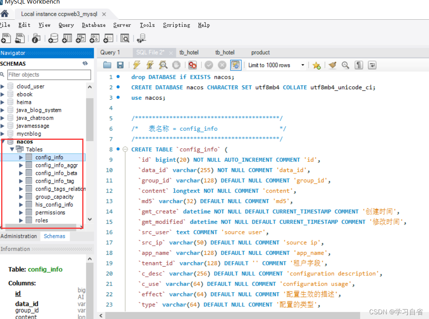Toggle invisible characters pilcrow icon
The width and height of the screenshot is (429, 319).
coord(359,65)
